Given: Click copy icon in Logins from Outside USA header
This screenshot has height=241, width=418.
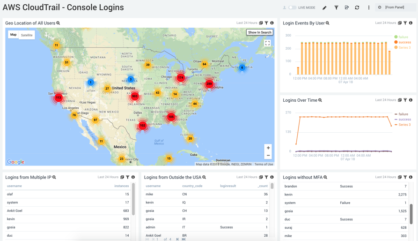Looking at the screenshot, I should click(261, 177).
